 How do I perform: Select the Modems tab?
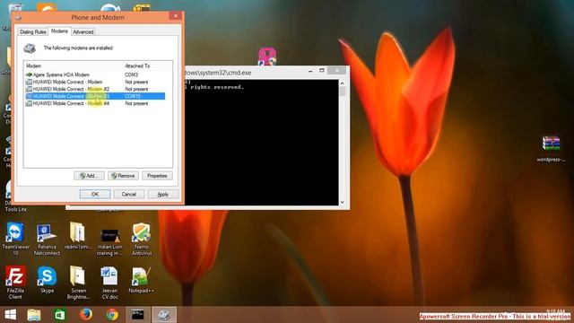[59, 31]
